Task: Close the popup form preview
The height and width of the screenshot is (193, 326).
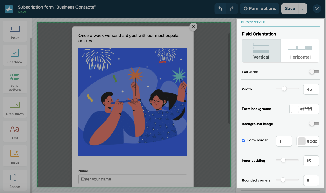Action: pos(193,26)
